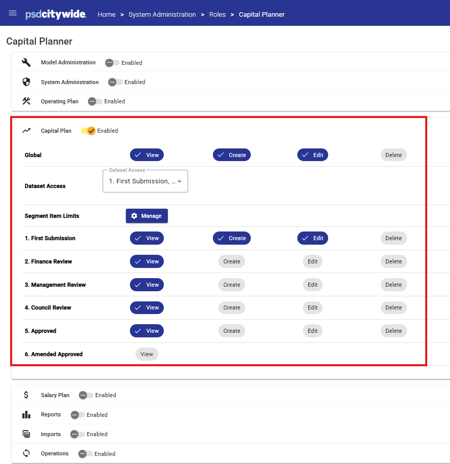Enable the Operating Plan toggle
Screen dimensions: 450x464
coord(95,101)
